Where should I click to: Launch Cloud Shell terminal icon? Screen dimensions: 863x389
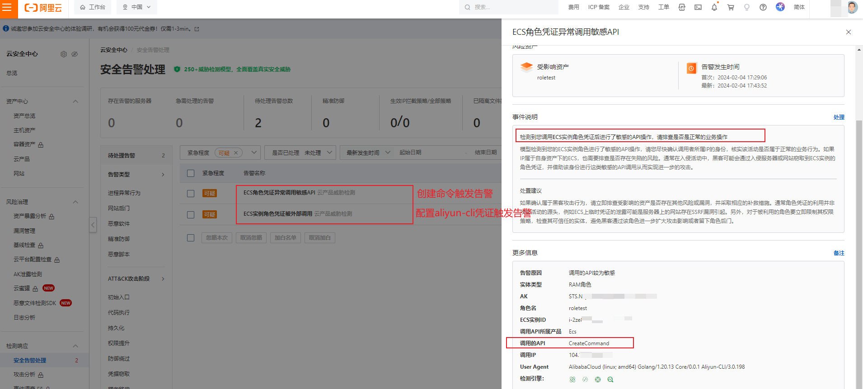698,7
